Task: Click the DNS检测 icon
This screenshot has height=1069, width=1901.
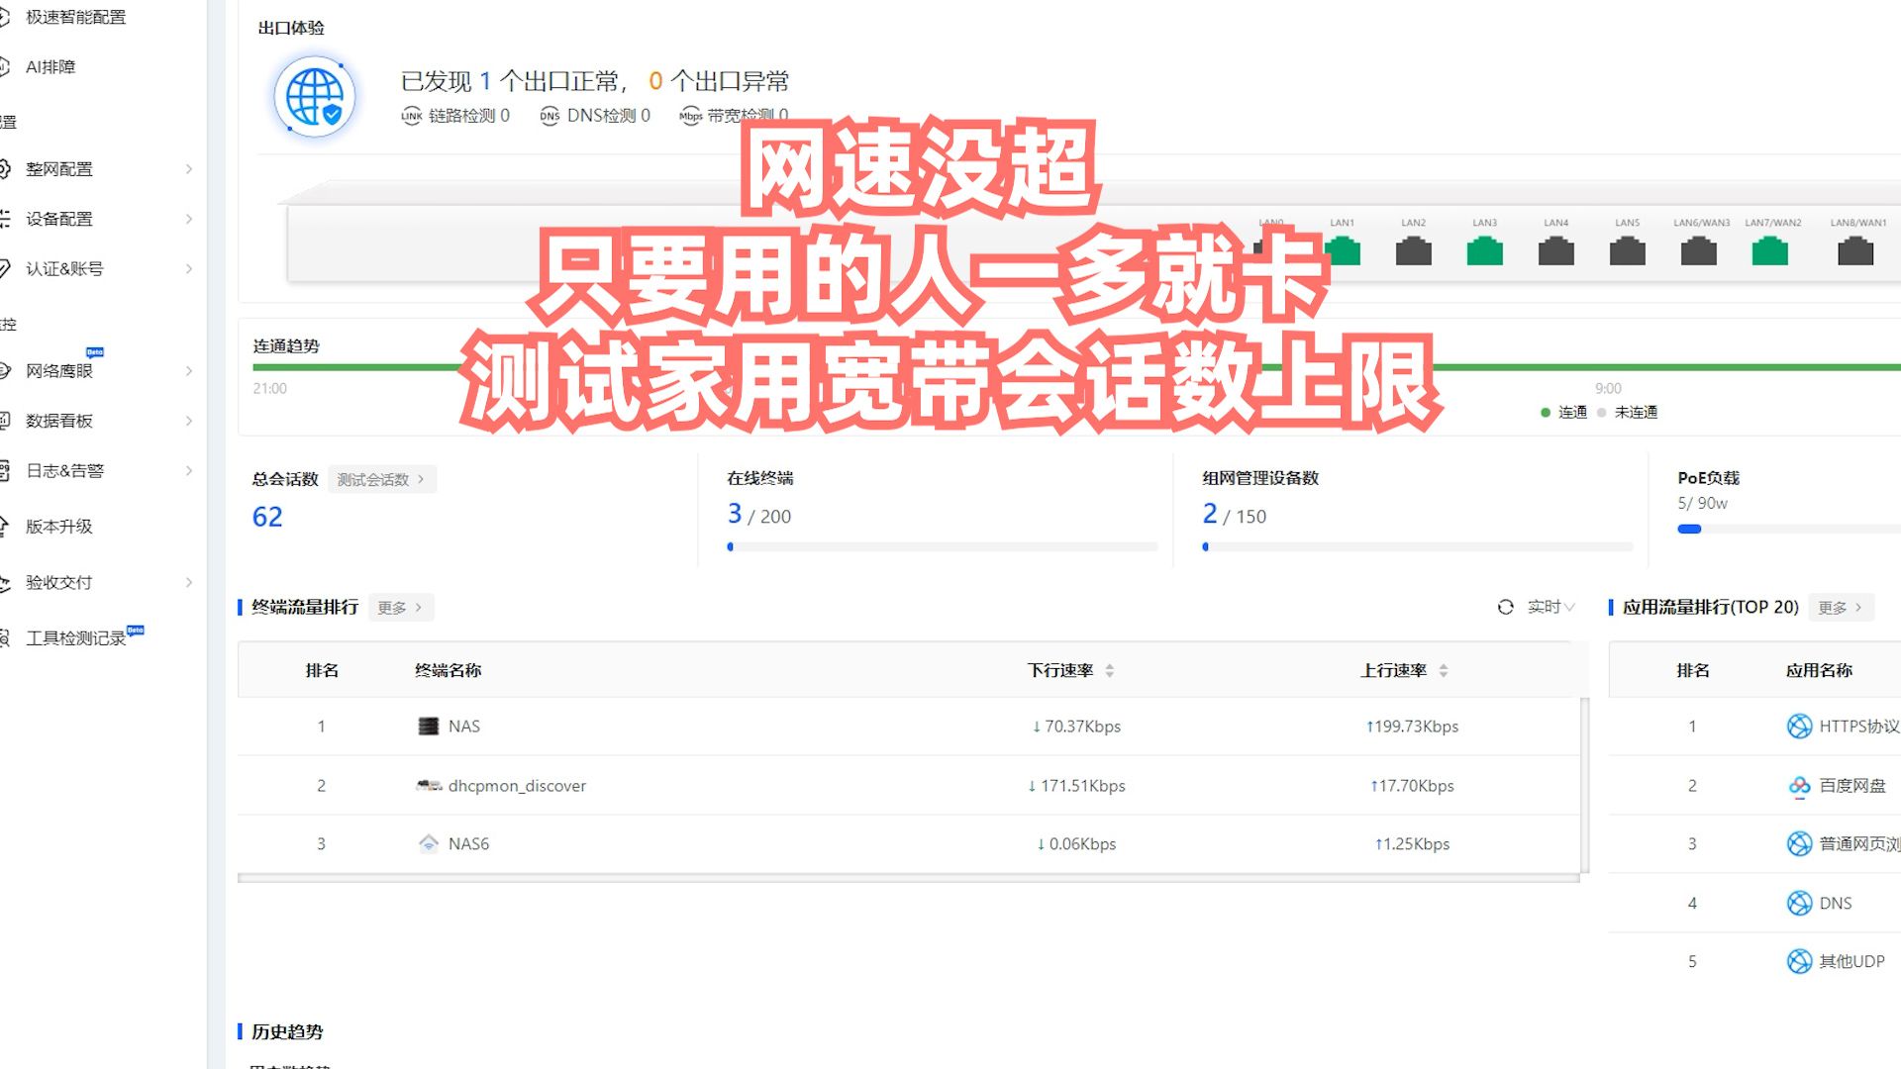Action: point(550,116)
